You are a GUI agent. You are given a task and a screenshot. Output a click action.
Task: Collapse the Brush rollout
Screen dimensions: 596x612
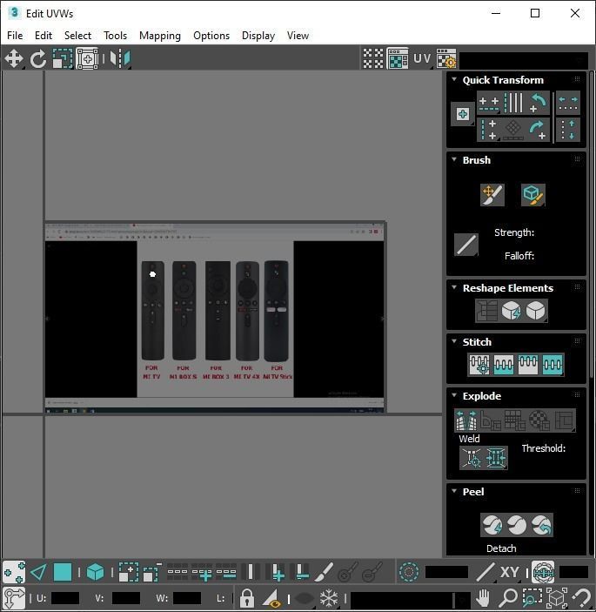tap(454, 159)
